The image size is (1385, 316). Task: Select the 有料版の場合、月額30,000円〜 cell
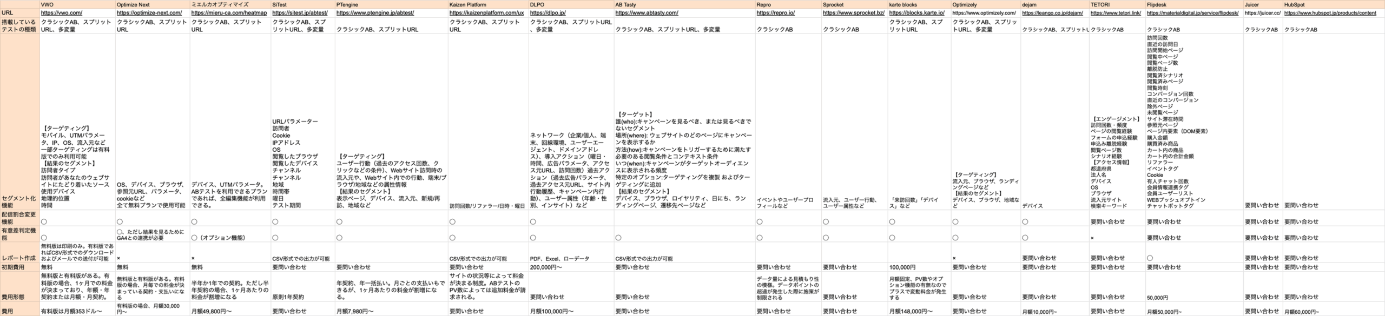(153, 309)
